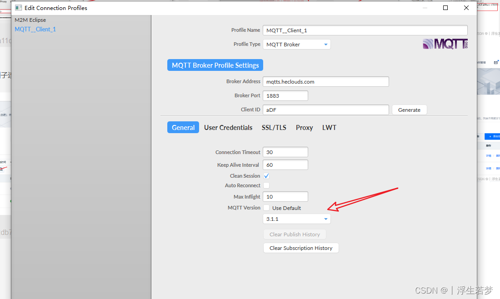The width and height of the screenshot is (500, 299).
Task: Click the Client ID field
Action: [325, 110]
